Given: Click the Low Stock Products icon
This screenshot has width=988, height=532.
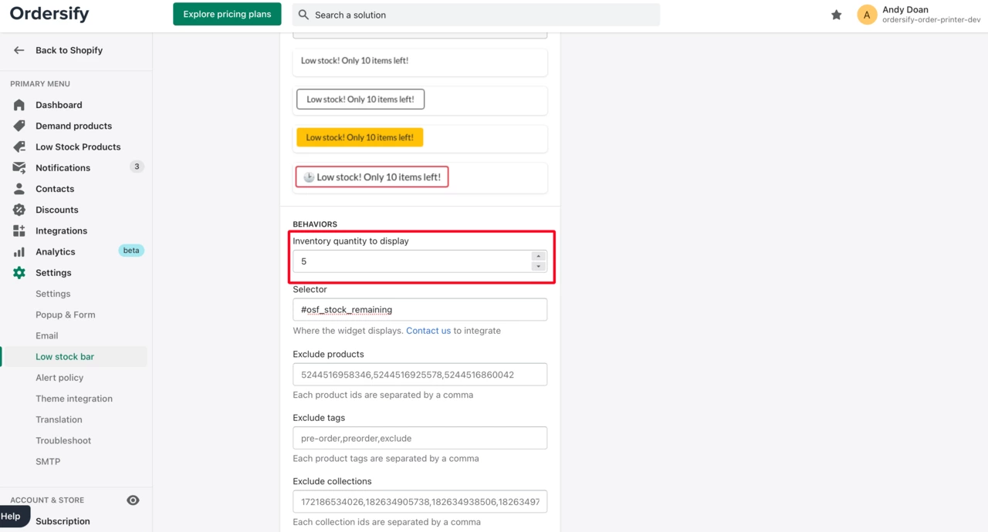Looking at the screenshot, I should pyautogui.click(x=19, y=146).
